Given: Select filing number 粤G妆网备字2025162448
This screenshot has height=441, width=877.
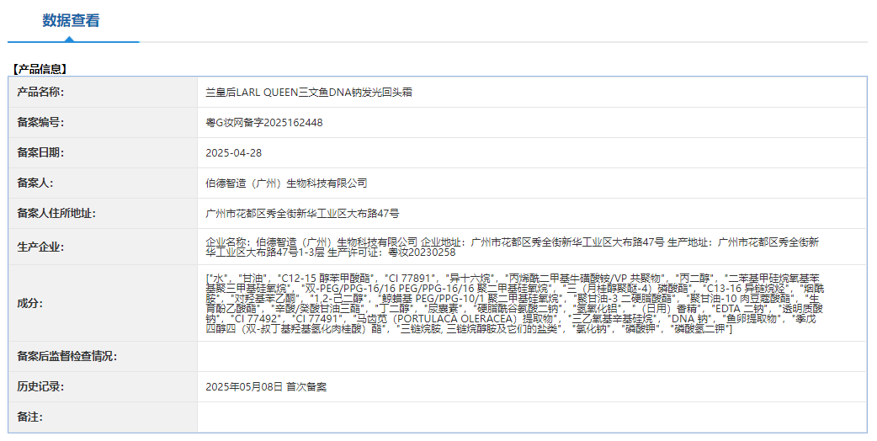Looking at the screenshot, I should tap(264, 122).
